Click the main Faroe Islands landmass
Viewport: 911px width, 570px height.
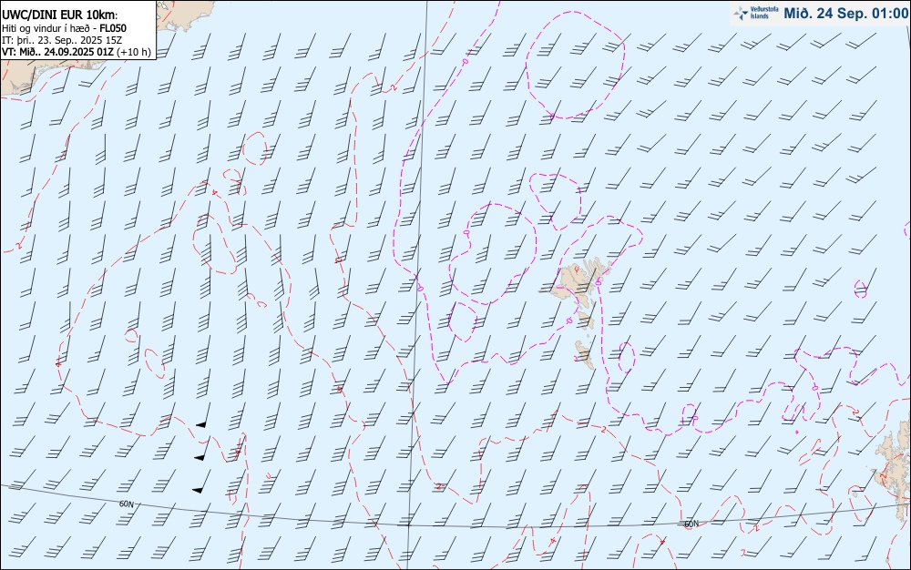pyautogui.click(x=575, y=281)
